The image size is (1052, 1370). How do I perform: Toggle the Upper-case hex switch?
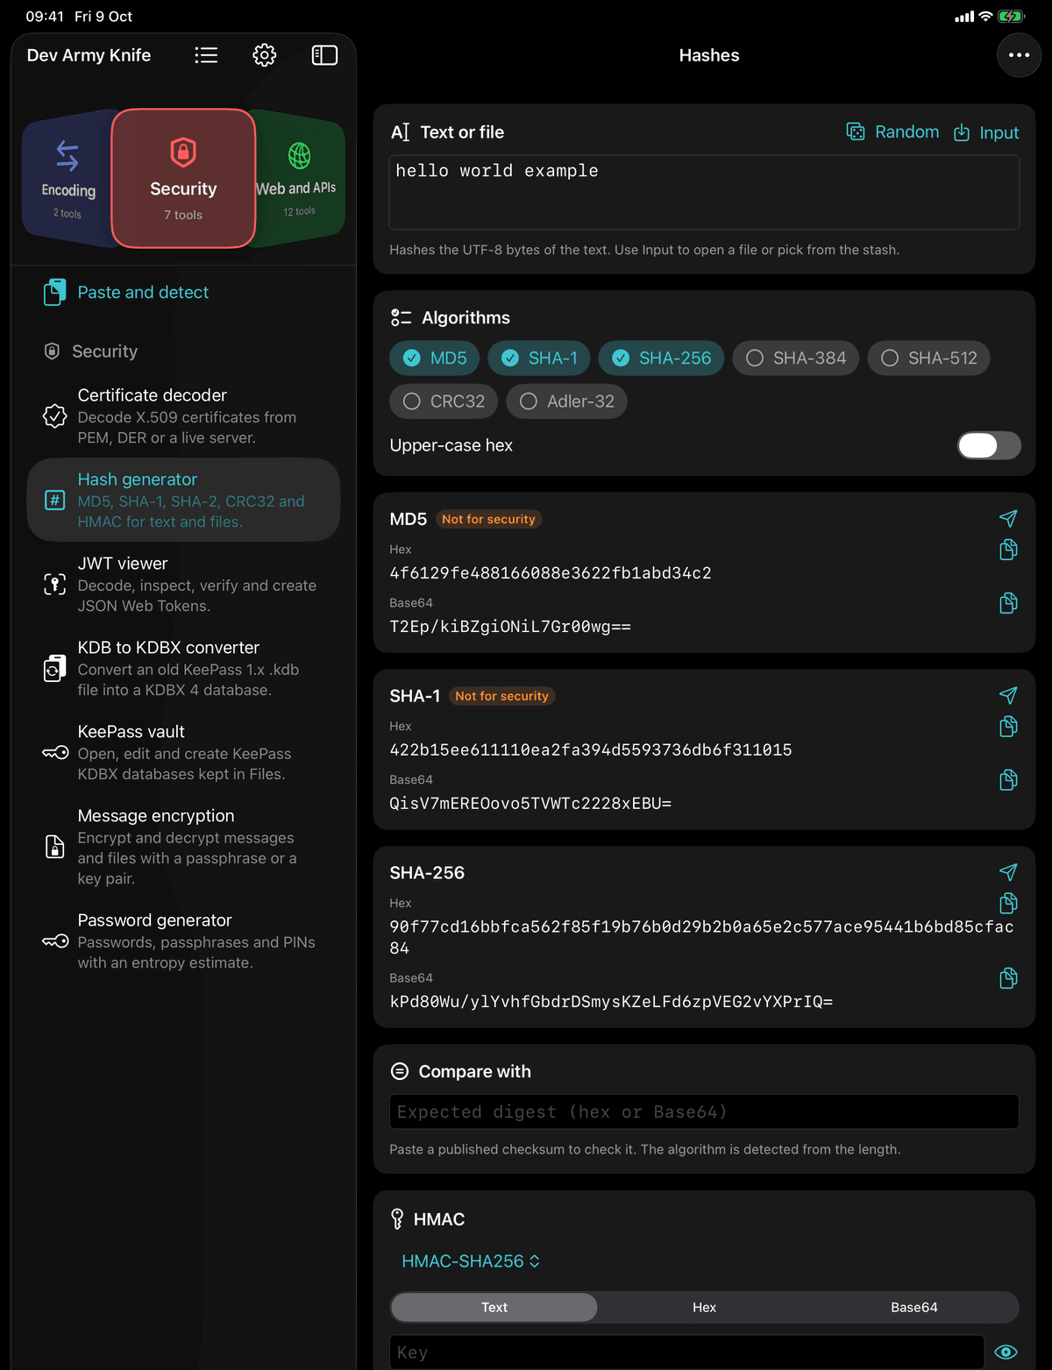[989, 445]
